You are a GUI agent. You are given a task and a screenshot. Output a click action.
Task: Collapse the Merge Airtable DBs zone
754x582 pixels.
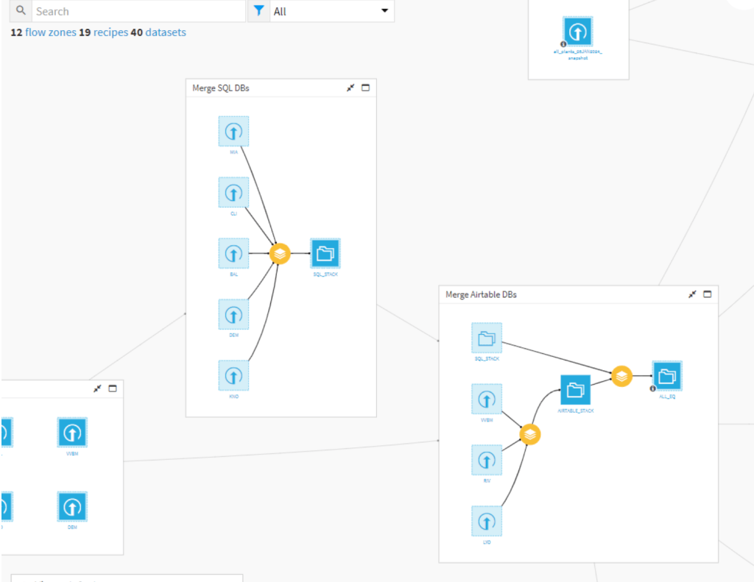(692, 294)
